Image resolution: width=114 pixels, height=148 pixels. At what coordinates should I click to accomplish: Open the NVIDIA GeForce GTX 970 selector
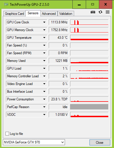click(34, 142)
